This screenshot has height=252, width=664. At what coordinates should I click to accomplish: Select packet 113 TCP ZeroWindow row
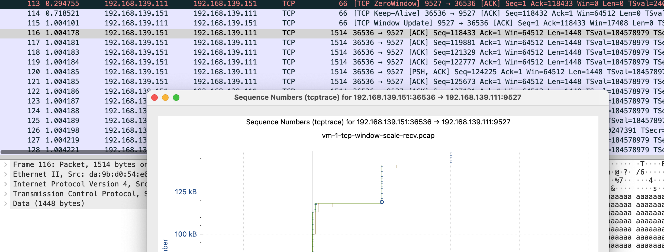pos(217,4)
